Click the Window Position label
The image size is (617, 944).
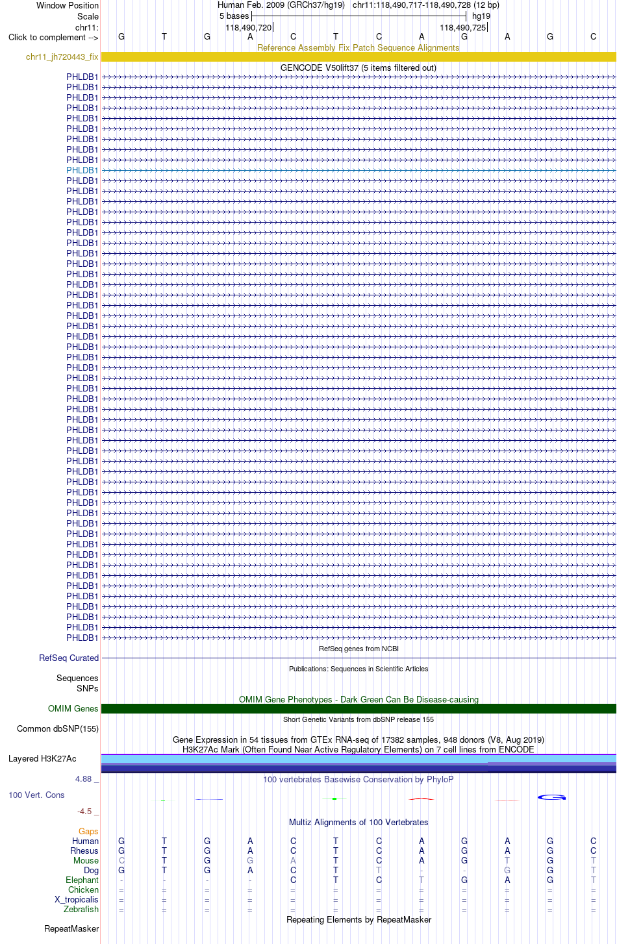click(68, 5)
